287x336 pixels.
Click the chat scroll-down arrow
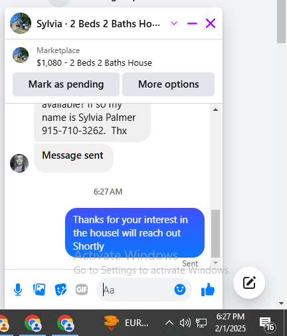215,263
